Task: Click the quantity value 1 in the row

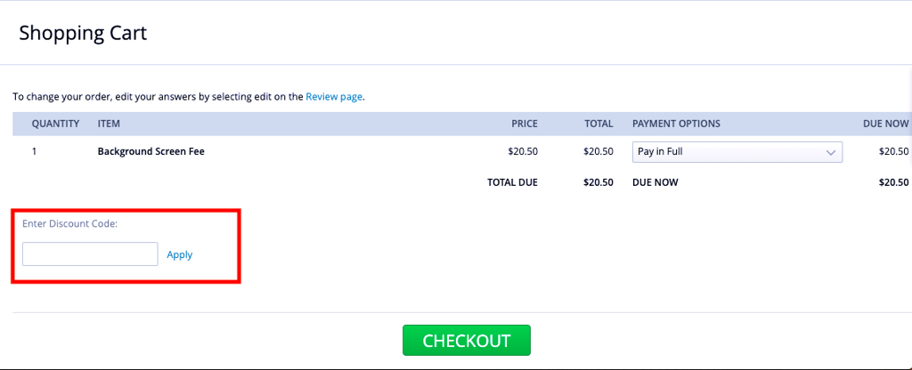Action: pos(35,152)
